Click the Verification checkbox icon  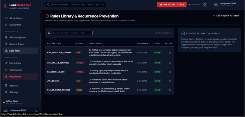tap(6, 70)
